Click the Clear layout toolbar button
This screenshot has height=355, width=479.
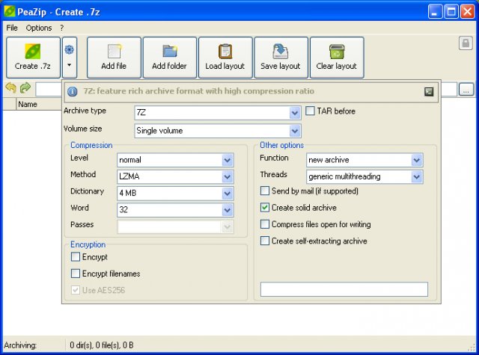tap(337, 58)
